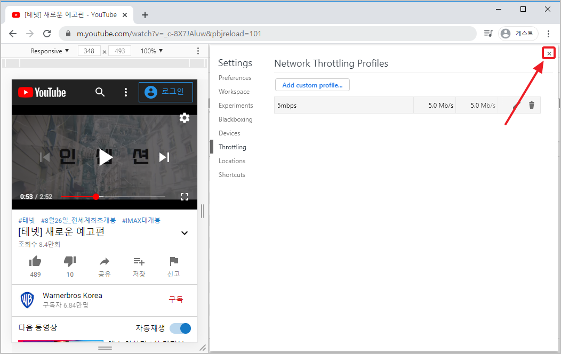The width and height of the screenshot is (561, 354).
Task: Open the media control queue icon
Action: 488,34
